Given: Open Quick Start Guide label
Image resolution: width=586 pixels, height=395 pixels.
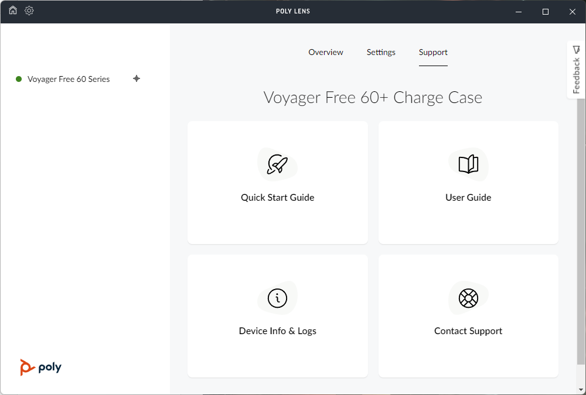Looking at the screenshot, I should tap(278, 198).
